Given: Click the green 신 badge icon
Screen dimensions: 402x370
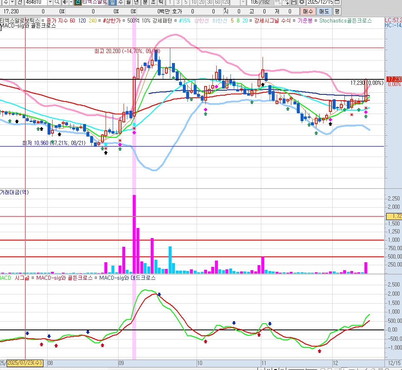Looking at the screenshot, I should [78, 3].
